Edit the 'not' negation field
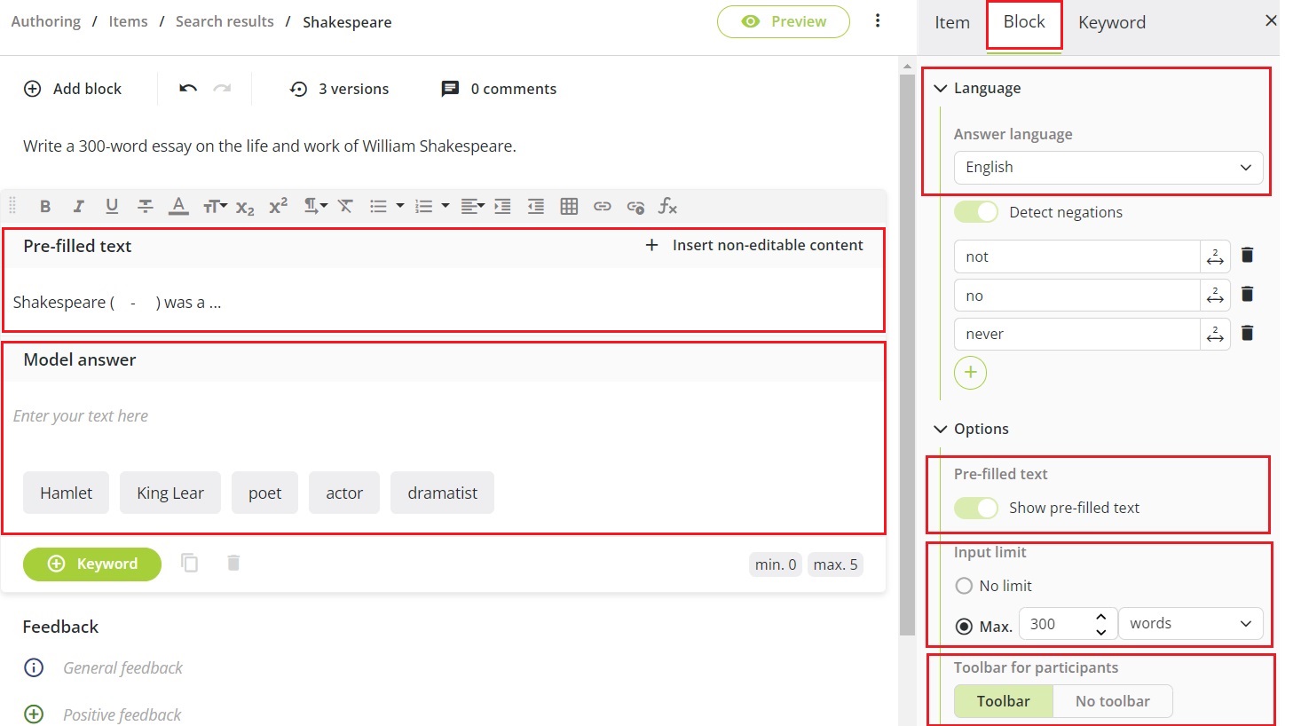Image resolution: width=1293 pixels, height=726 pixels. tap(1076, 256)
